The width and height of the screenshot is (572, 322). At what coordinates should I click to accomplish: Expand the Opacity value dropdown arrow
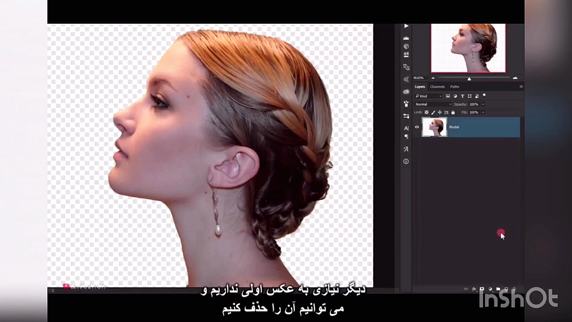point(483,104)
